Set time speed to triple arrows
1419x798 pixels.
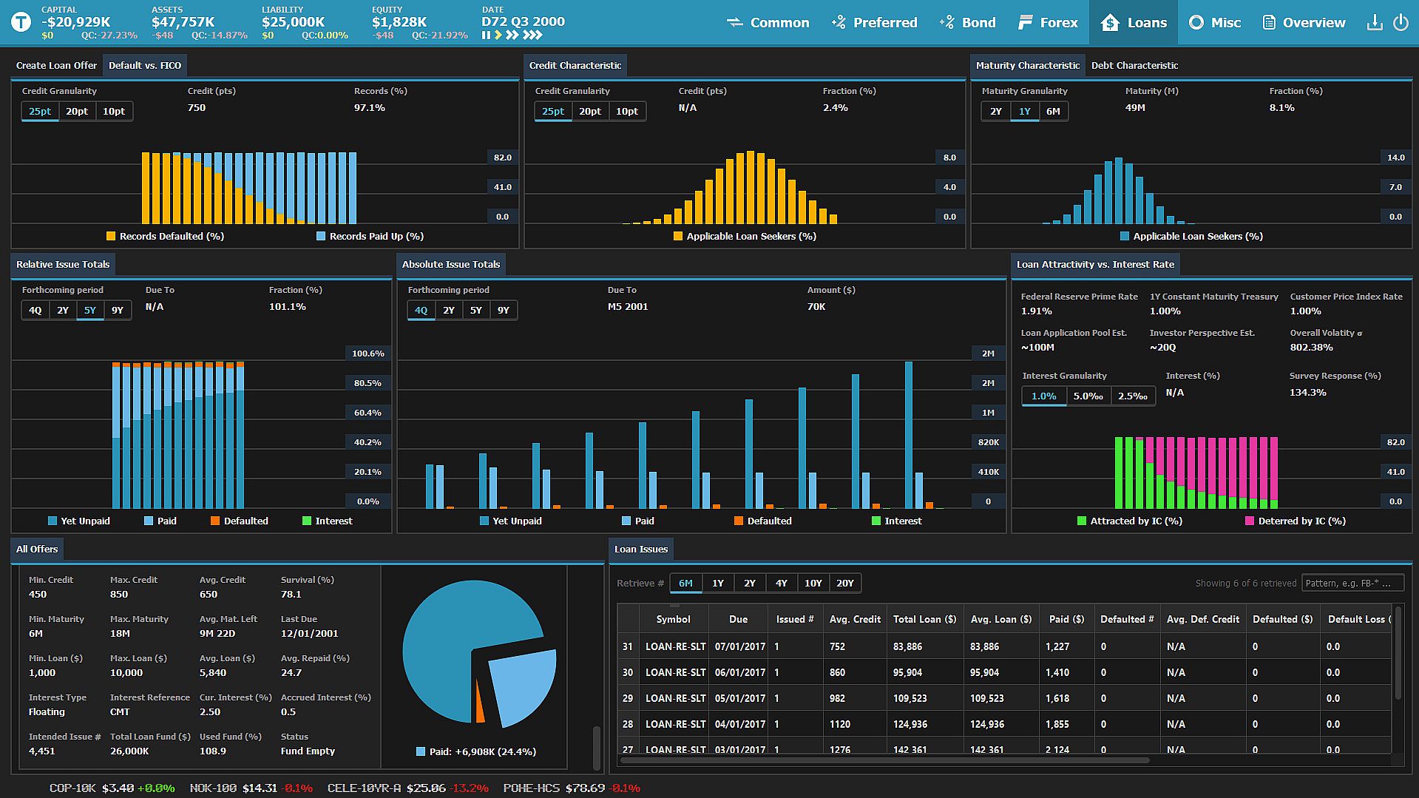click(532, 35)
